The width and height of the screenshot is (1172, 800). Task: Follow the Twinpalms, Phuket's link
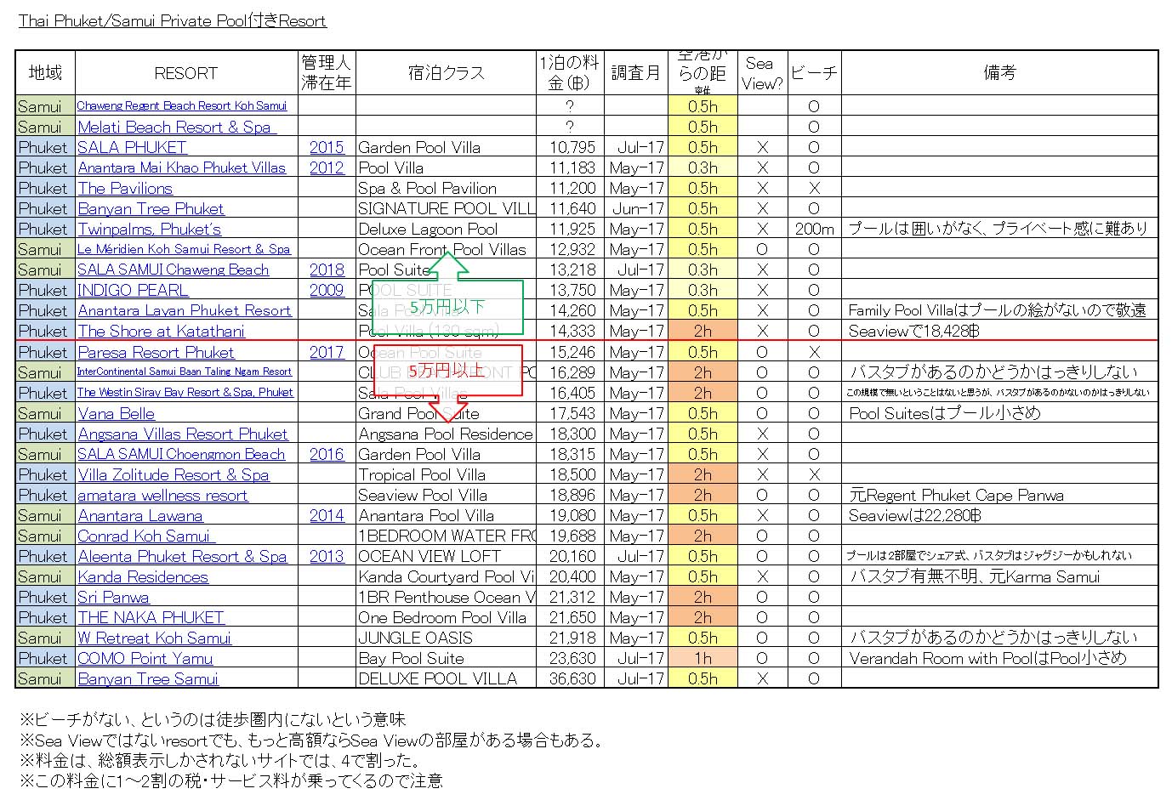click(150, 229)
